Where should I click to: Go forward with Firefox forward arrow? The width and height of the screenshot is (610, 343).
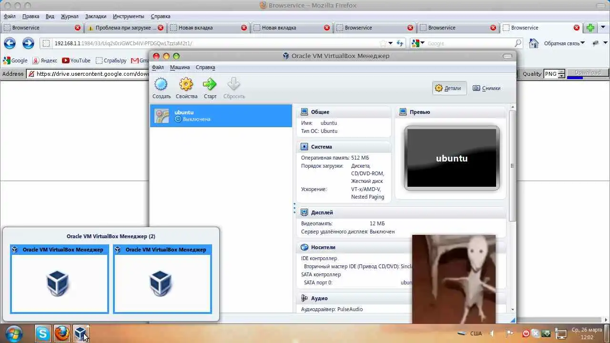point(28,43)
